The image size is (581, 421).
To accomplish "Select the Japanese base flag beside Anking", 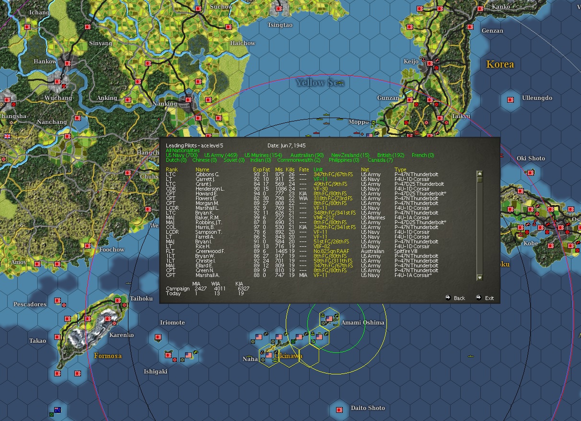I will pos(128,100).
